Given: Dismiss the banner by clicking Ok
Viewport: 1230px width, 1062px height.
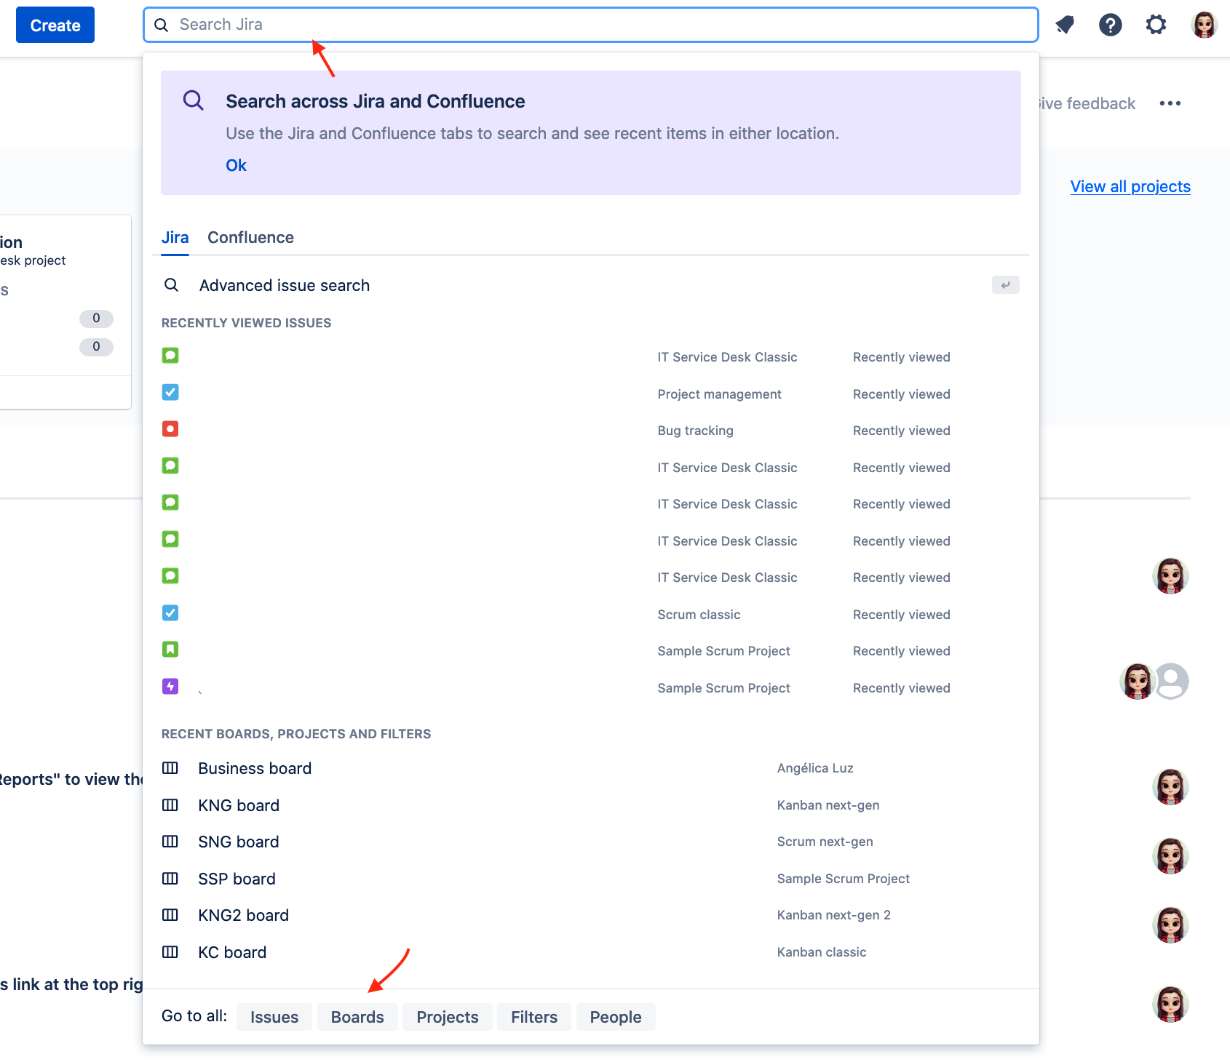Looking at the screenshot, I should (x=236, y=165).
